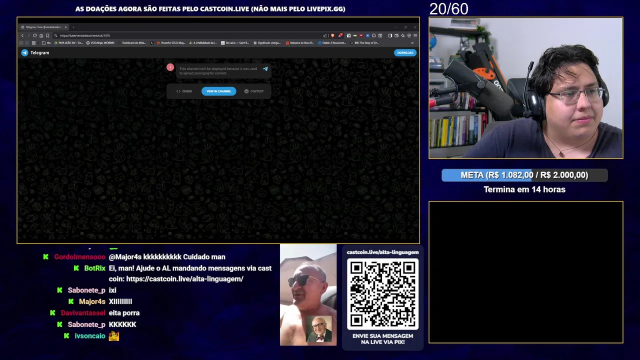
Task: Open the browser hamburger menu
Action: (415, 35)
